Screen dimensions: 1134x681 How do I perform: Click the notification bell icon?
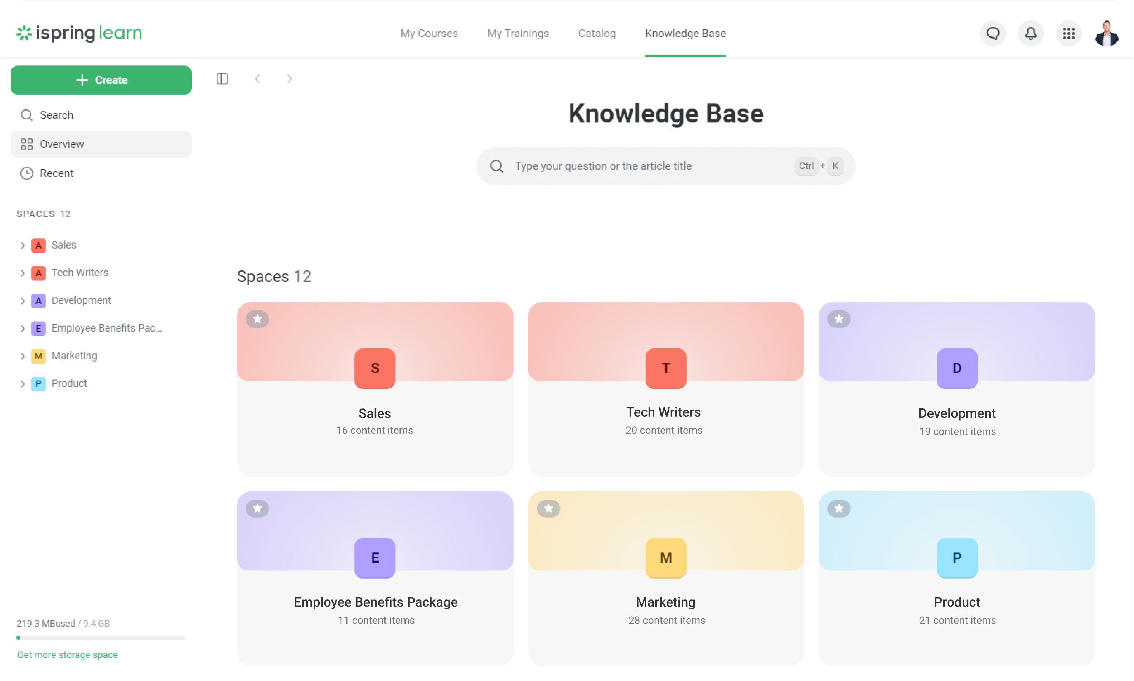point(1030,33)
